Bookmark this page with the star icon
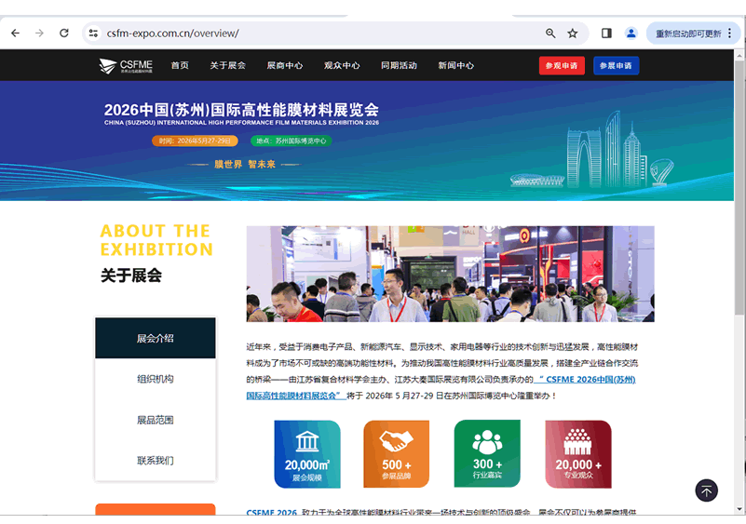 pos(573,34)
